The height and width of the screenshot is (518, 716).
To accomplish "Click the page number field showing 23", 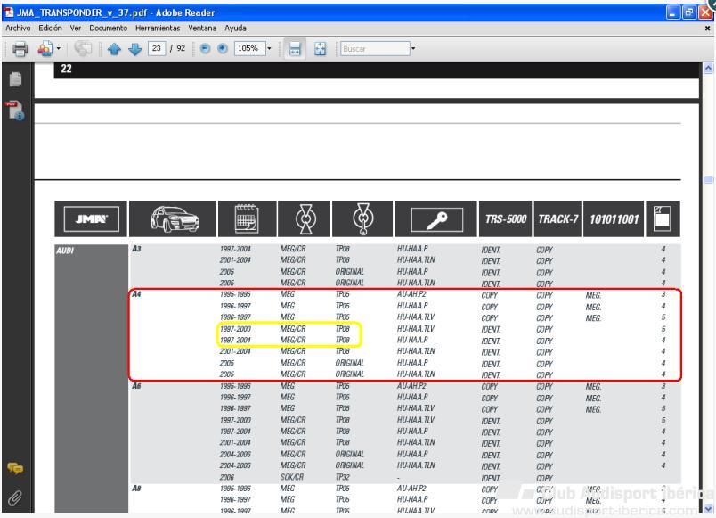I will pos(156,48).
